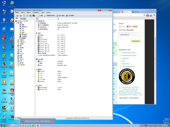Expand the motherboard node below Sensor item
Screen dimensions: 170x127
(16, 40)
